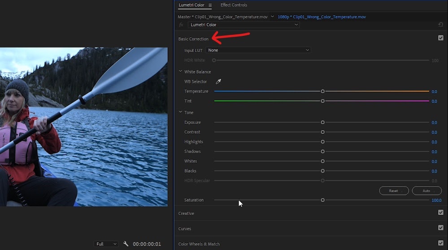448x250 pixels.
Task: Collapse the Tone section
Action: tap(180, 112)
